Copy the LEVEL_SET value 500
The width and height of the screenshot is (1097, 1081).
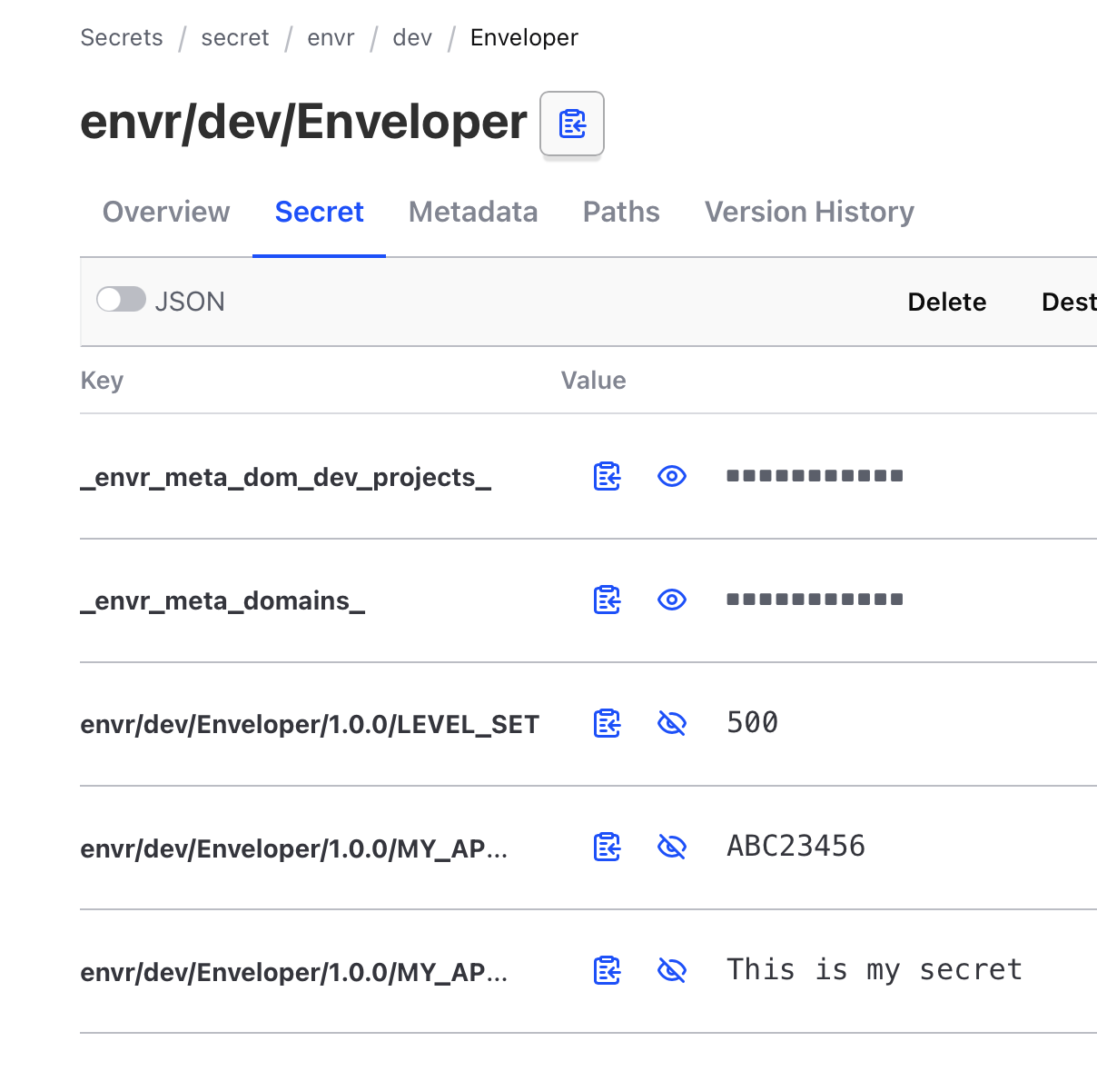[607, 723]
